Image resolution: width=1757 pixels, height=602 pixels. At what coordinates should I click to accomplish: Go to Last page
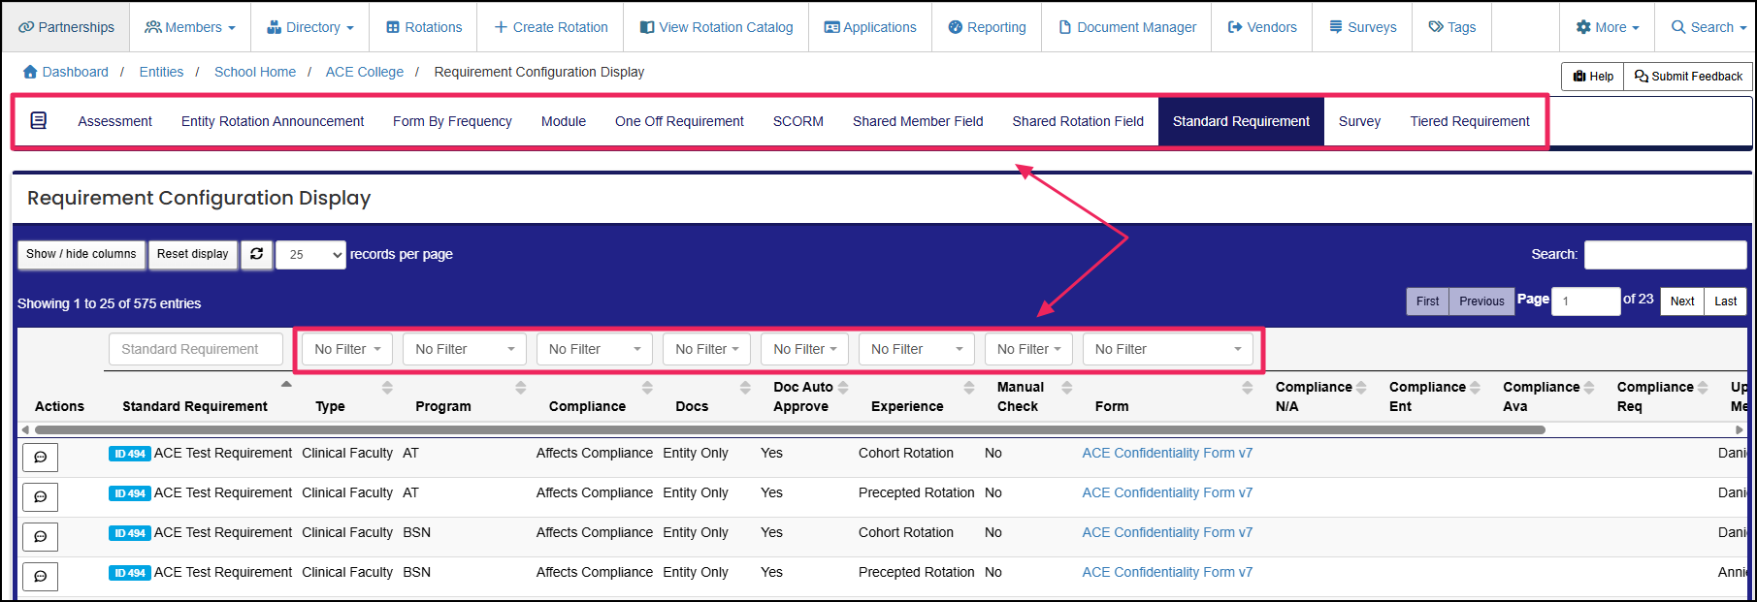(1725, 301)
